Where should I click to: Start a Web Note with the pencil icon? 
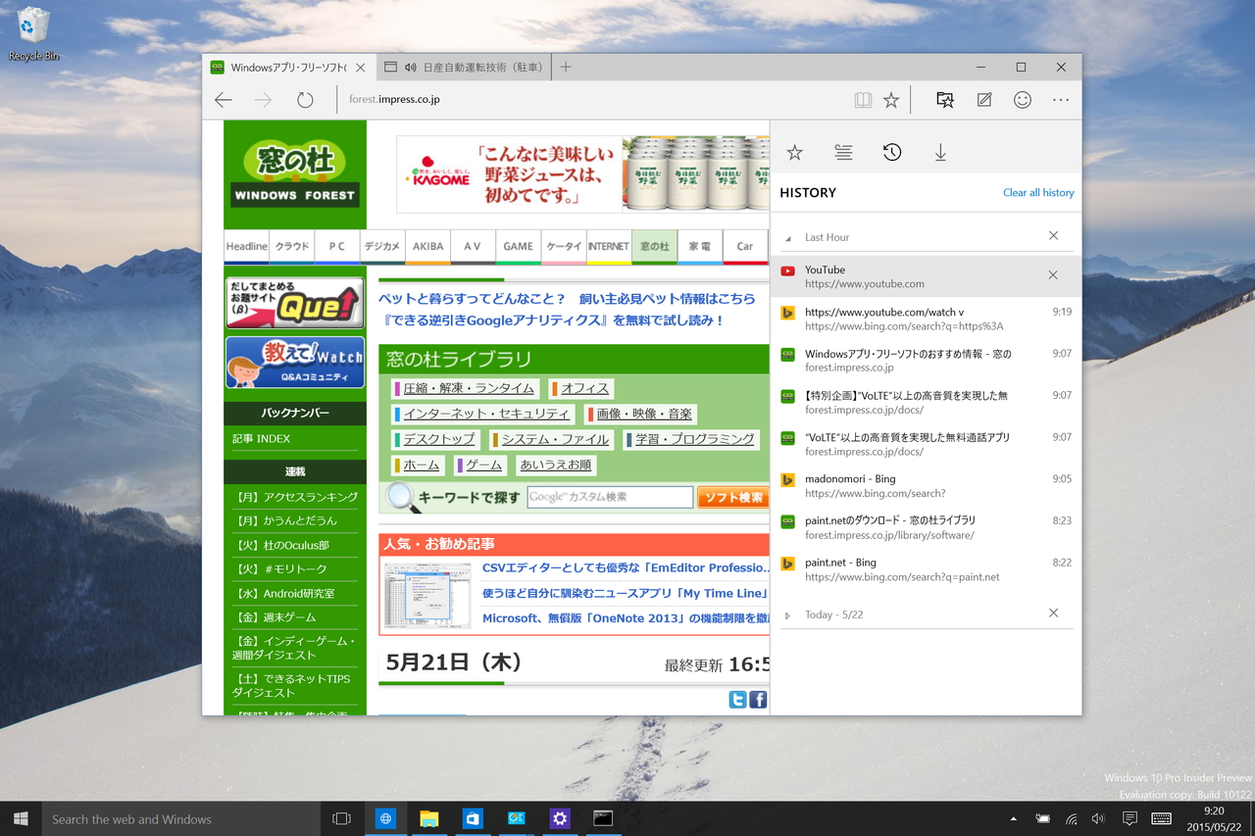click(x=983, y=99)
